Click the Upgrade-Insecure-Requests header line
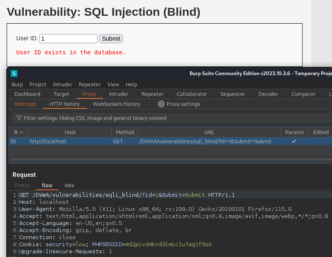 (66, 252)
